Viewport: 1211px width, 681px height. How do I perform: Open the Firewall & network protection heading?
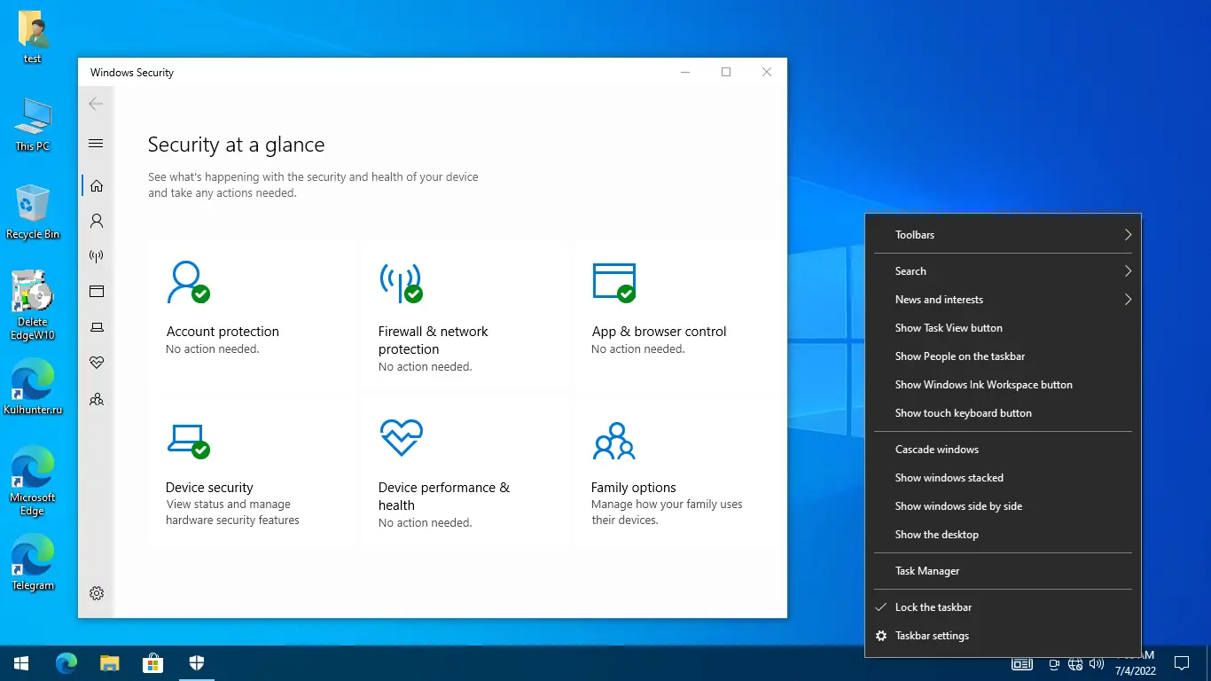click(433, 340)
